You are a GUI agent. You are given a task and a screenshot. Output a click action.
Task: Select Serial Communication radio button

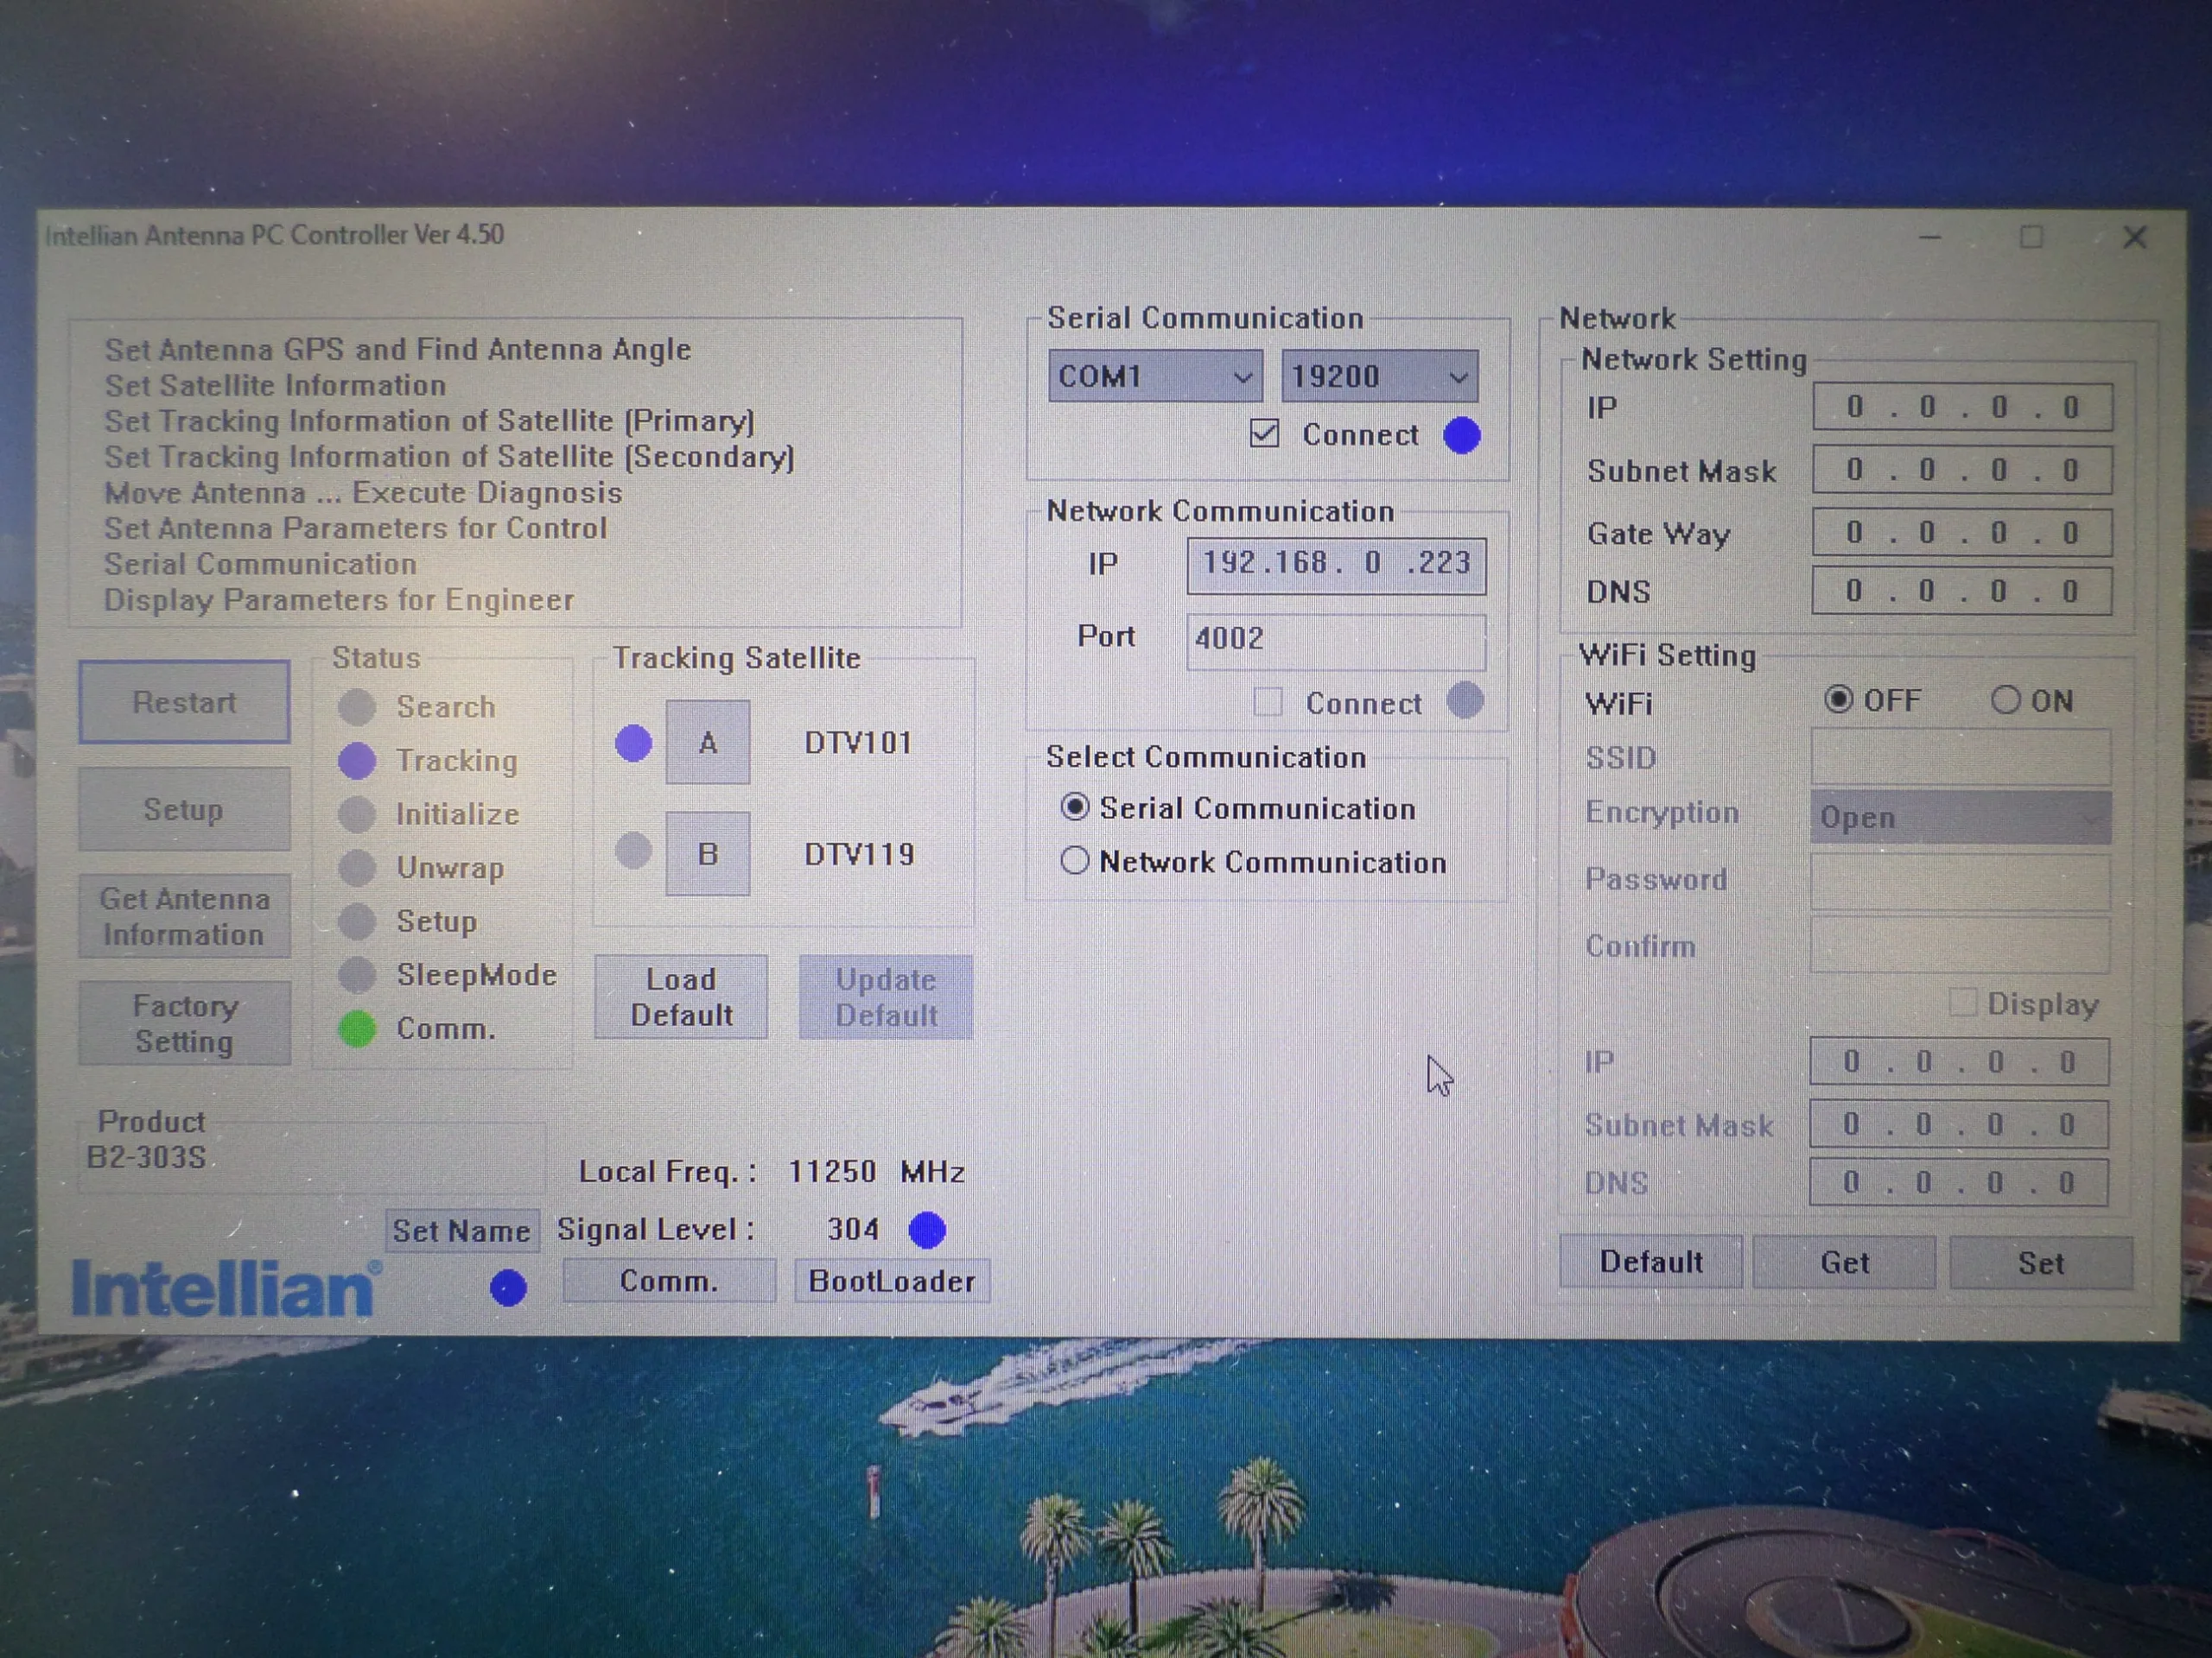pos(1075,807)
